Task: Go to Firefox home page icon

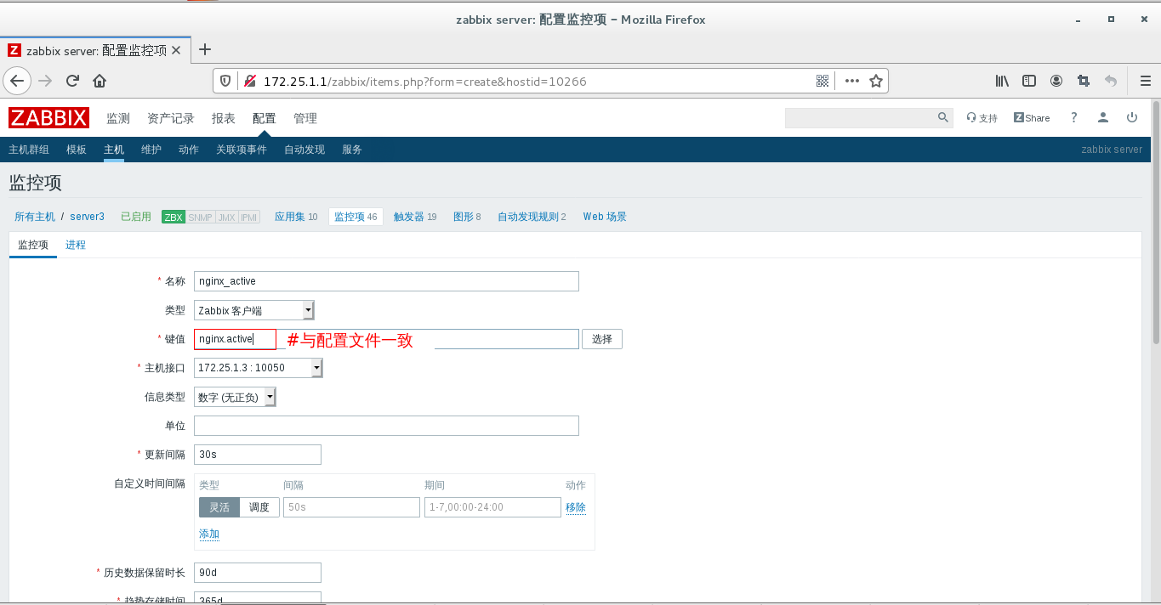Action: point(100,81)
